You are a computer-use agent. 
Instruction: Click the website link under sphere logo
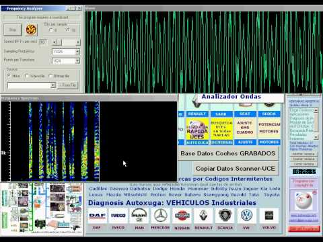(303, 215)
